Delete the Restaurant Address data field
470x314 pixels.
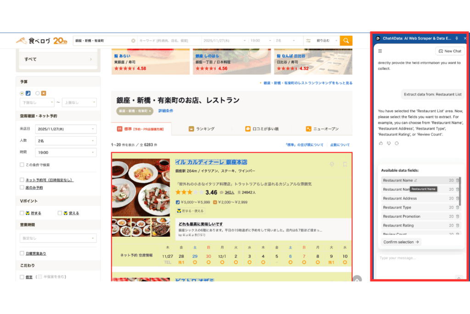pyautogui.click(x=458, y=198)
